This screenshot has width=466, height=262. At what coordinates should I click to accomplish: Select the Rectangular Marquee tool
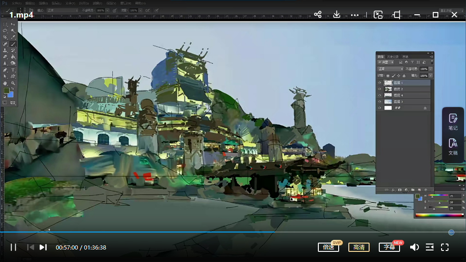pos(5,24)
